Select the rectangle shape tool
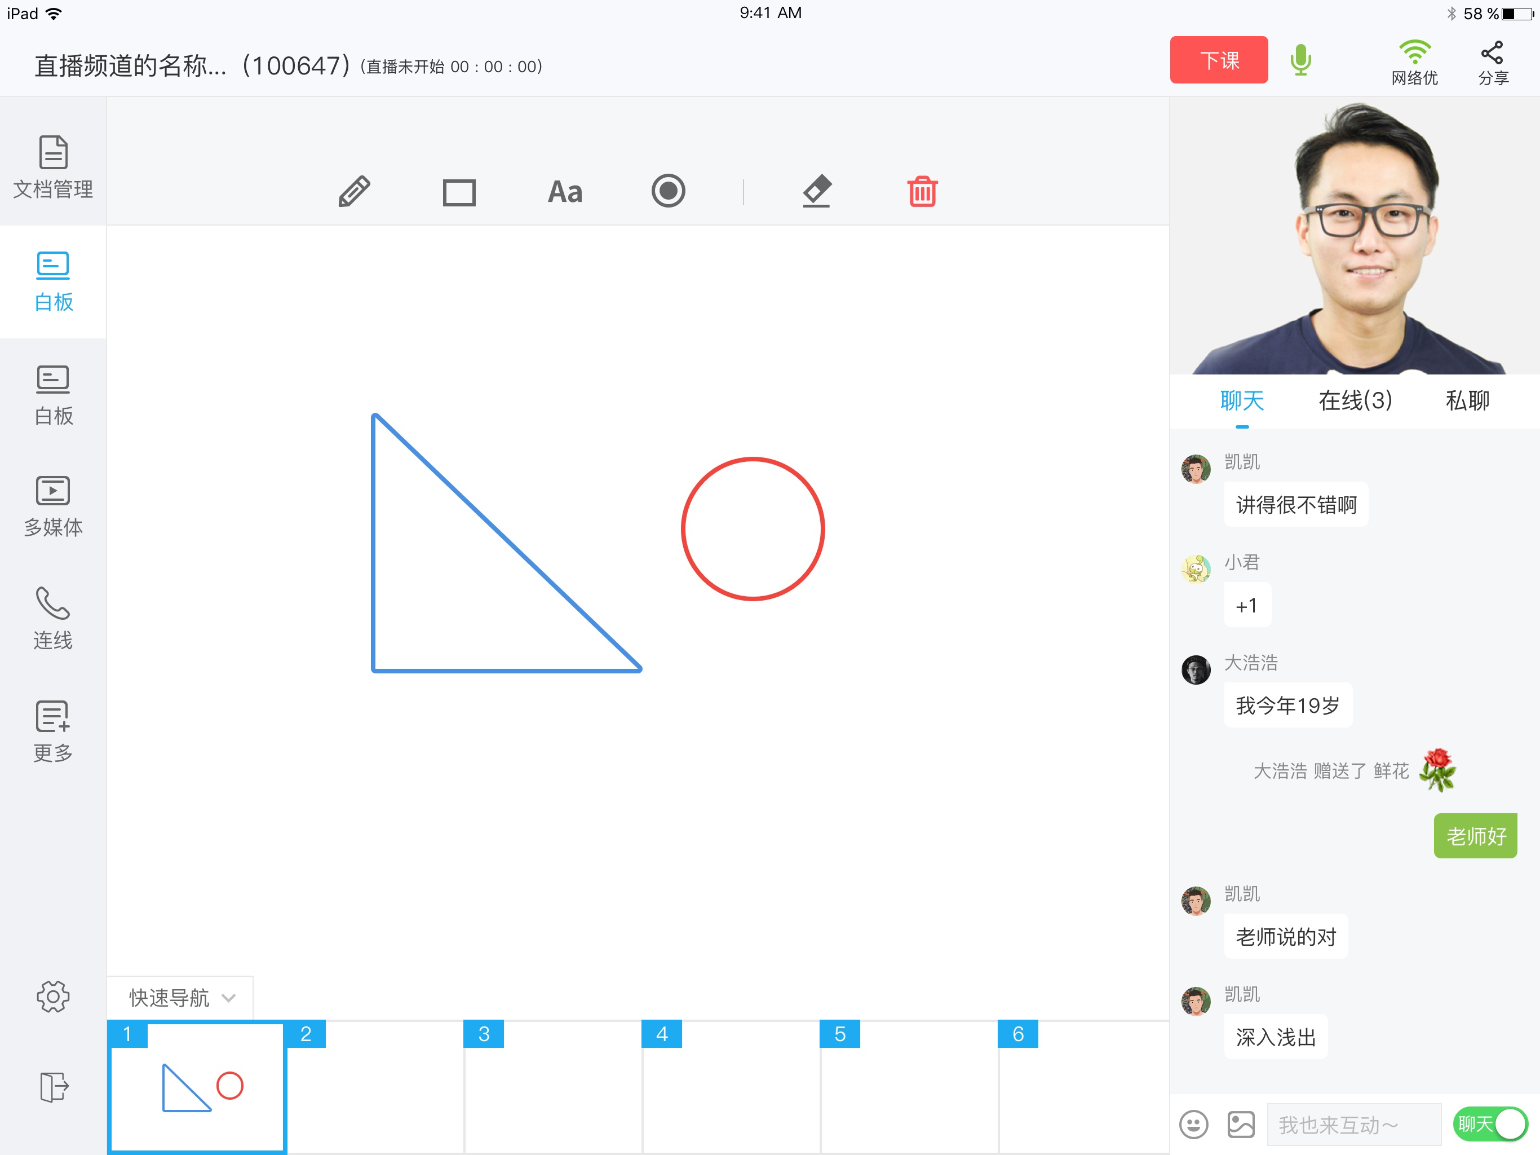 (x=459, y=192)
